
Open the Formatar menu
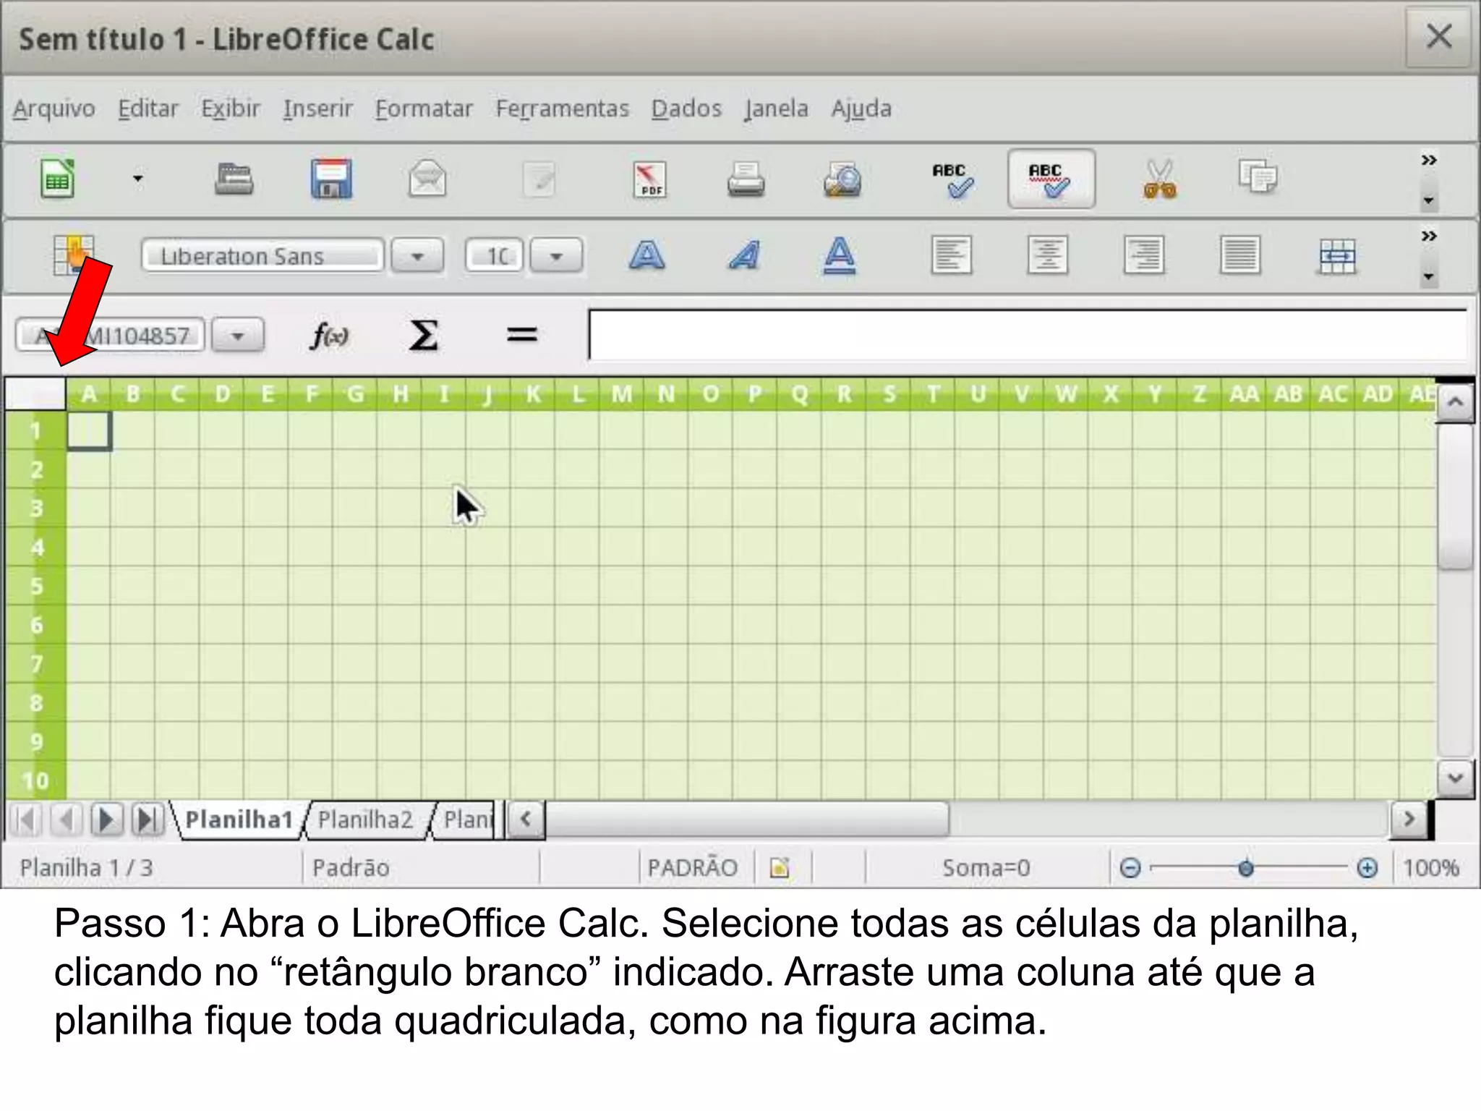coord(424,108)
